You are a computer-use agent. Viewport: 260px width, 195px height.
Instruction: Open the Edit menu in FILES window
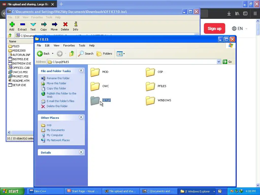pos(47,45)
